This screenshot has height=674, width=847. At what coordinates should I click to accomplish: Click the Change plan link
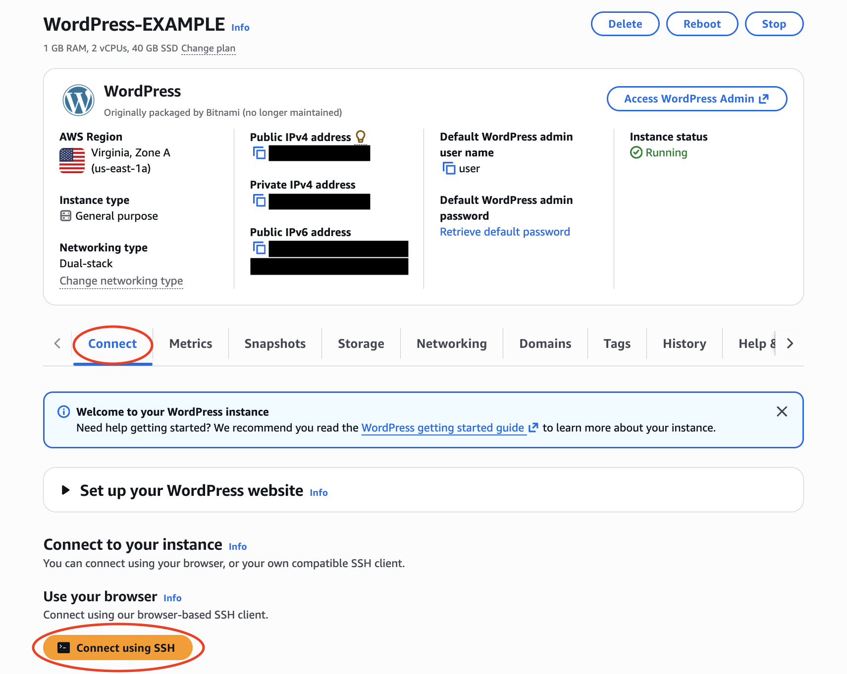(x=209, y=48)
